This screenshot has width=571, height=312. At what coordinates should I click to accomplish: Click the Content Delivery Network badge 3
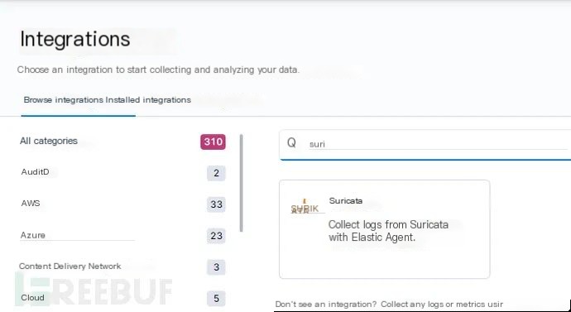pyautogui.click(x=216, y=267)
